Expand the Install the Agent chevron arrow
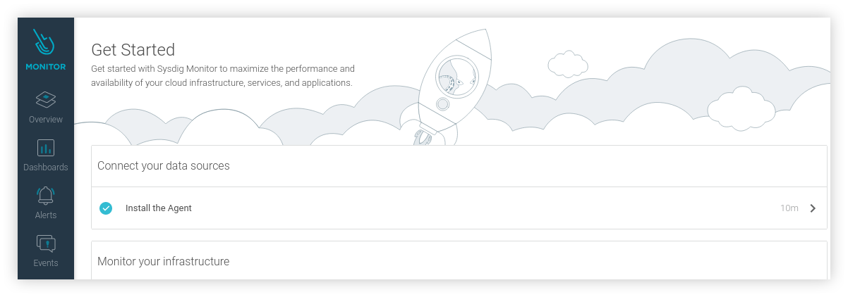Screen dimensions: 848x297 [813, 208]
